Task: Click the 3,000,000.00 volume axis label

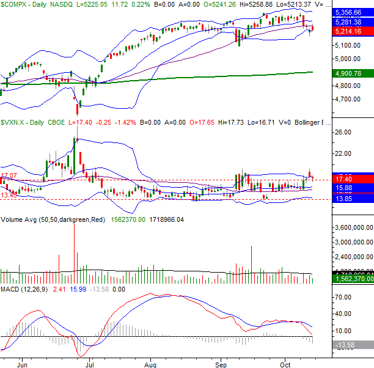Action: 354,242
